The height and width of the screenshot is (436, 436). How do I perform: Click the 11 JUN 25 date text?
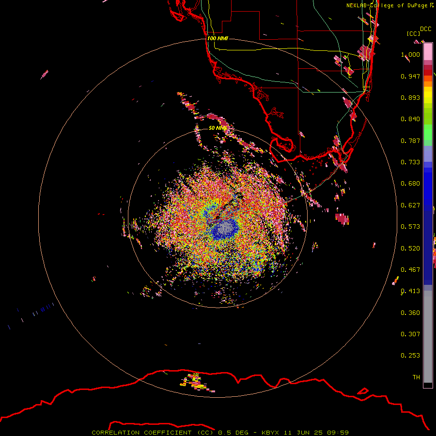pos(302,433)
